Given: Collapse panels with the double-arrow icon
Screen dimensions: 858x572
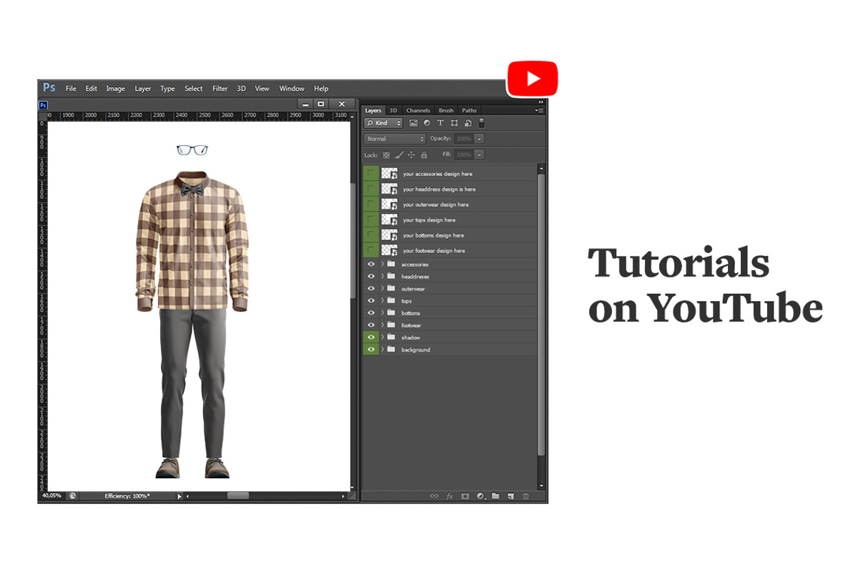Looking at the screenshot, I should (x=541, y=102).
